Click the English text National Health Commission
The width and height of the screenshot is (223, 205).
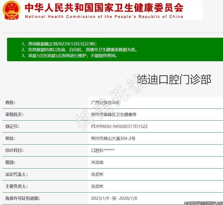tap(104, 17)
